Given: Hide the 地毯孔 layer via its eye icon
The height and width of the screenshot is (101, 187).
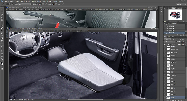Looking at the screenshot, I should click(x=165, y=59).
